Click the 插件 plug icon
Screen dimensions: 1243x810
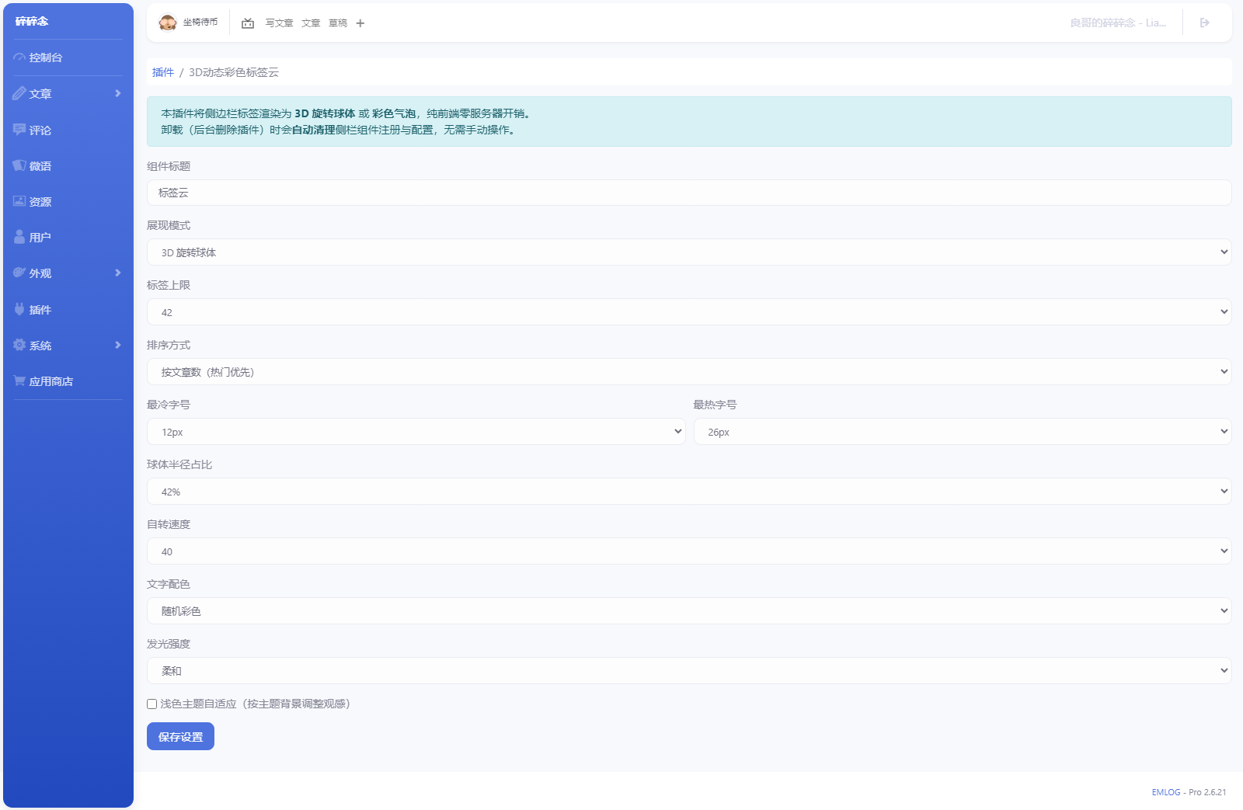(19, 309)
